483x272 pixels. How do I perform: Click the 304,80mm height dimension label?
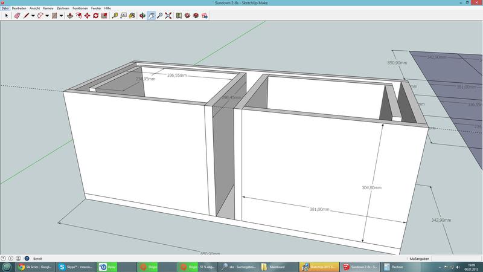tap(371, 187)
